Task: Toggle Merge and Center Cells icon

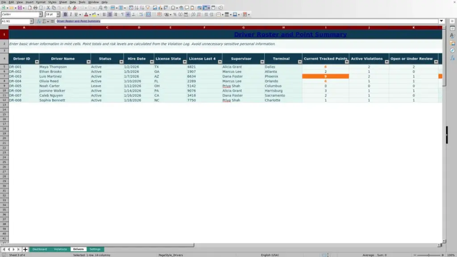Action: point(148,15)
